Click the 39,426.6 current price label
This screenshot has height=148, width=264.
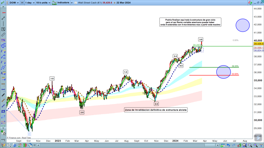[x=258, y=44]
